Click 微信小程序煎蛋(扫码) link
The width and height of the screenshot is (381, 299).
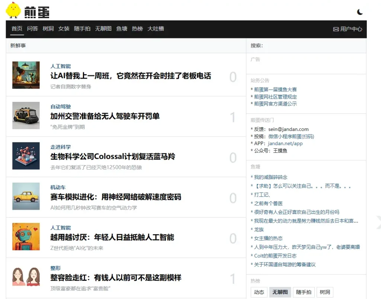[x=291, y=136]
